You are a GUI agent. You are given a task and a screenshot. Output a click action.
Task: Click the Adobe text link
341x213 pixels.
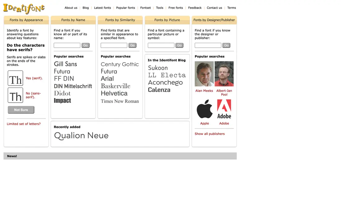(x=224, y=123)
